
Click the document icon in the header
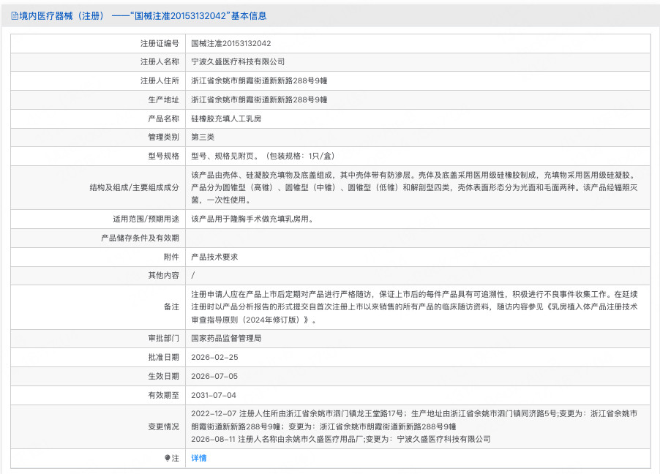(x=15, y=16)
